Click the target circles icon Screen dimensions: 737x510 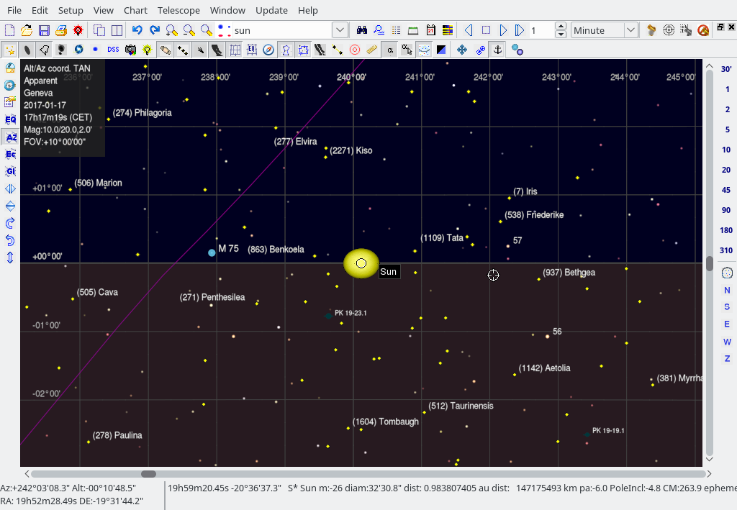[355, 50]
